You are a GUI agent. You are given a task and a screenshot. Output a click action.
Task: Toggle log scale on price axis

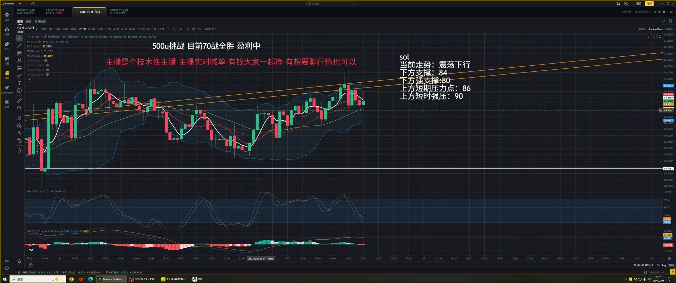click(x=664, y=265)
